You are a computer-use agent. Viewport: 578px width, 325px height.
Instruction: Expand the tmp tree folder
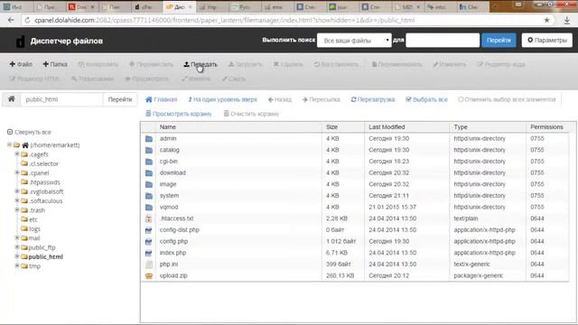17,265
